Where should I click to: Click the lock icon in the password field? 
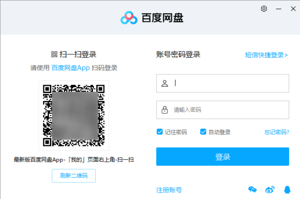click(x=165, y=110)
